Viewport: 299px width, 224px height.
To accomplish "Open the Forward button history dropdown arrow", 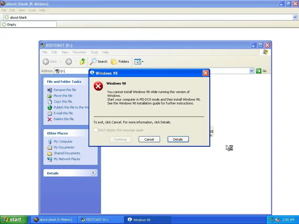I will 76,62.
